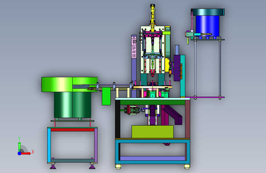266x173 pixels.
Task: Select the tan rotary dial plate
Action: (x=152, y=87)
